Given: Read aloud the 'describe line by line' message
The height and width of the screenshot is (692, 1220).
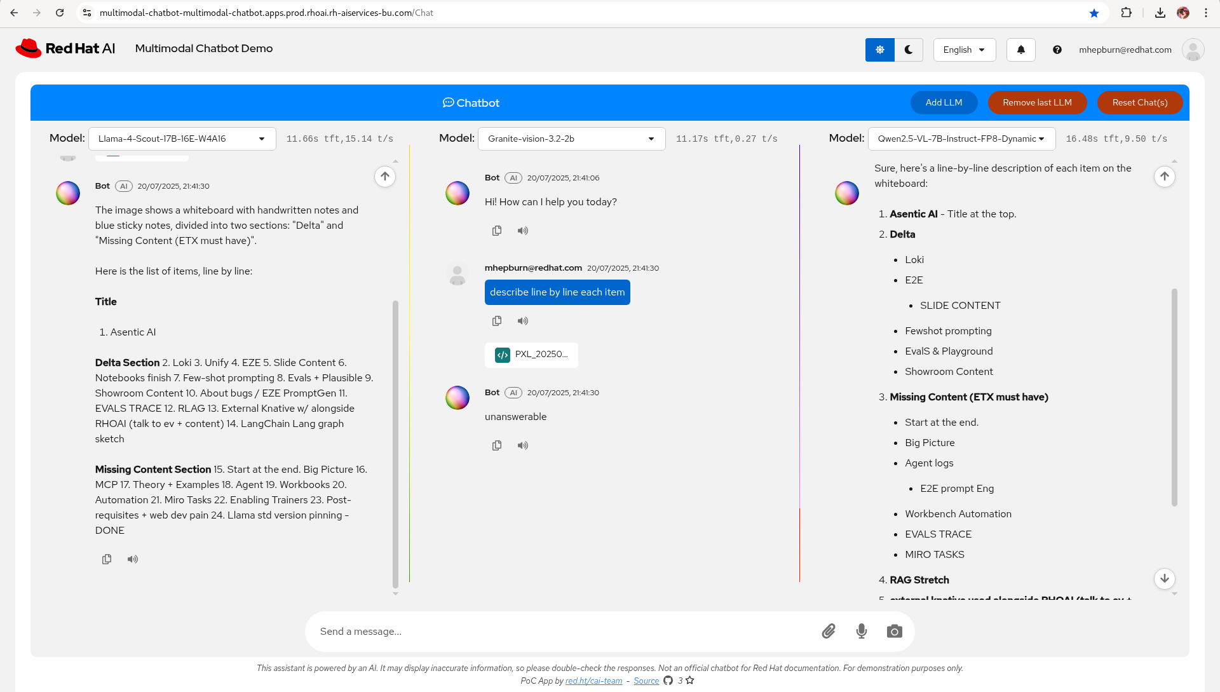Looking at the screenshot, I should click(523, 321).
